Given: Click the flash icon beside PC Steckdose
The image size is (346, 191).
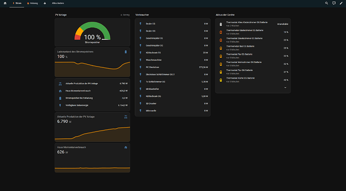Looking at the screenshot, I should click(x=140, y=67).
